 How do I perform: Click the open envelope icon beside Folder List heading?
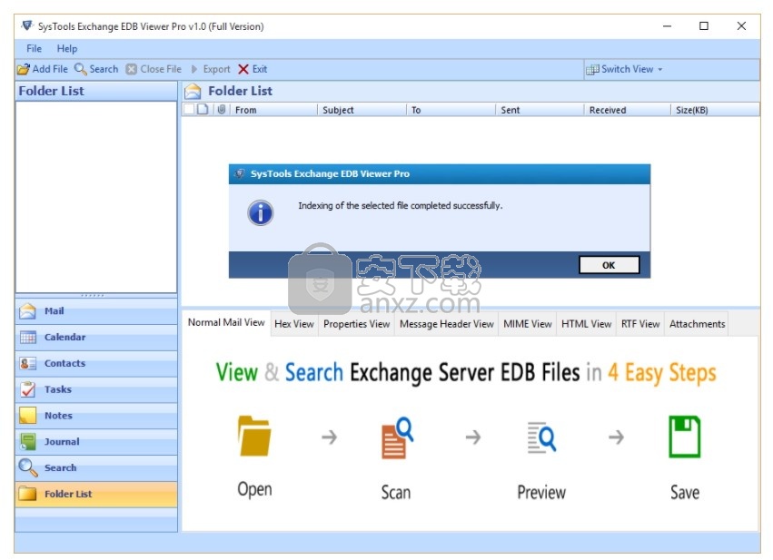[193, 91]
